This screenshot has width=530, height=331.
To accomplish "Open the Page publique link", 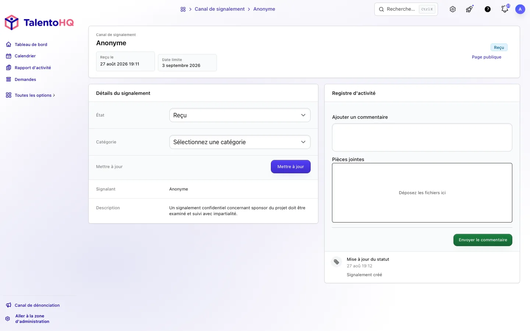I will [x=487, y=57].
